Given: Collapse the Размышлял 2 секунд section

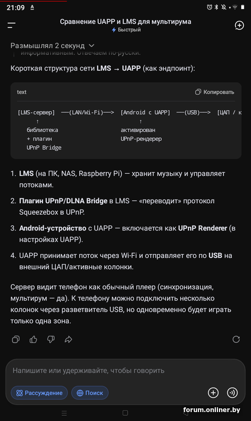Looking at the screenshot, I should click(52, 46).
